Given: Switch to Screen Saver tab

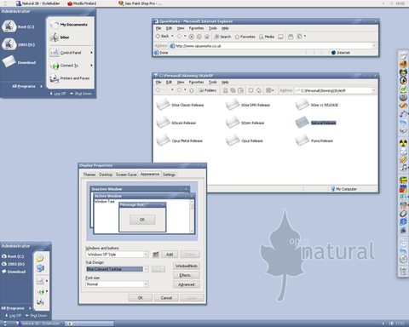Looking at the screenshot, I should coord(126,175).
